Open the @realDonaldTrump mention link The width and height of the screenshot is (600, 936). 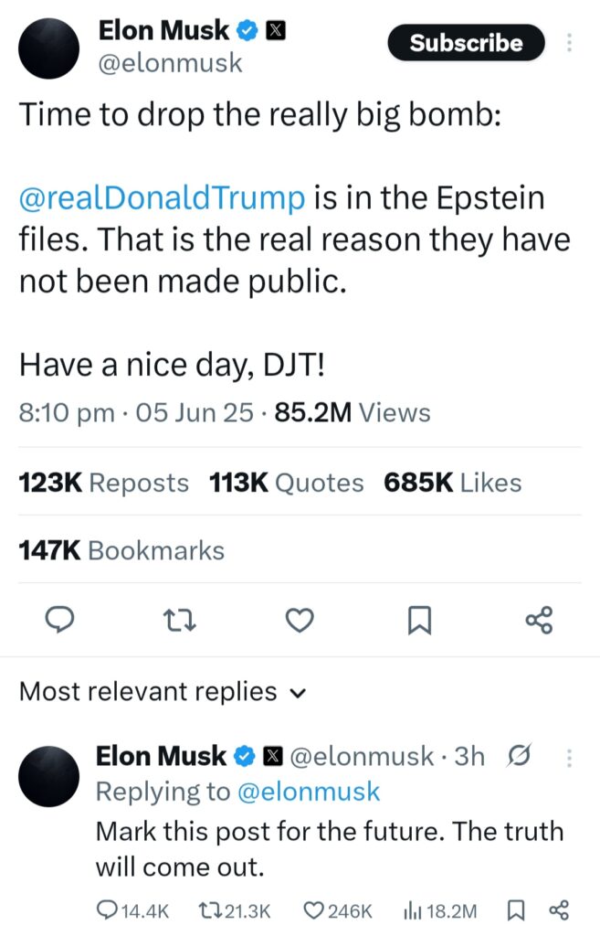click(x=162, y=197)
